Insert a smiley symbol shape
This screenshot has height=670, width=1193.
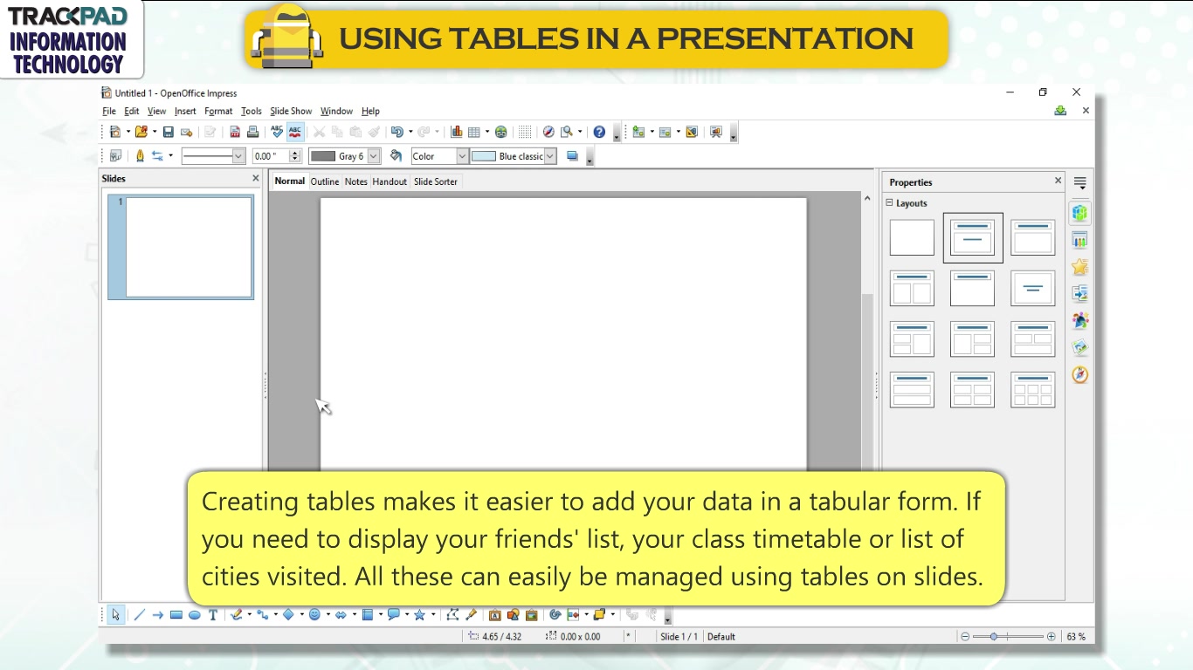click(314, 615)
